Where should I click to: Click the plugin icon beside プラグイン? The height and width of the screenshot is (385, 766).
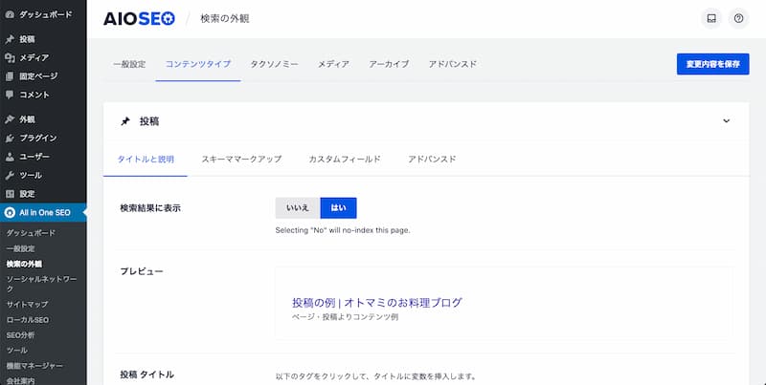tap(10, 139)
